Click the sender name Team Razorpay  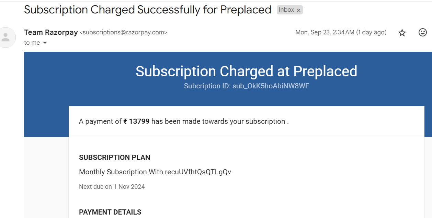point(51,32)
